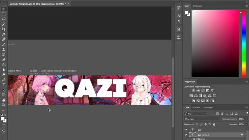
Task: Select the Move tool
Action: click(x=4, y=9)
